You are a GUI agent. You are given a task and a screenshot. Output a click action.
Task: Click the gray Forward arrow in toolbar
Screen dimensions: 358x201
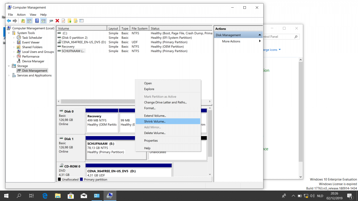pos(15,21)
